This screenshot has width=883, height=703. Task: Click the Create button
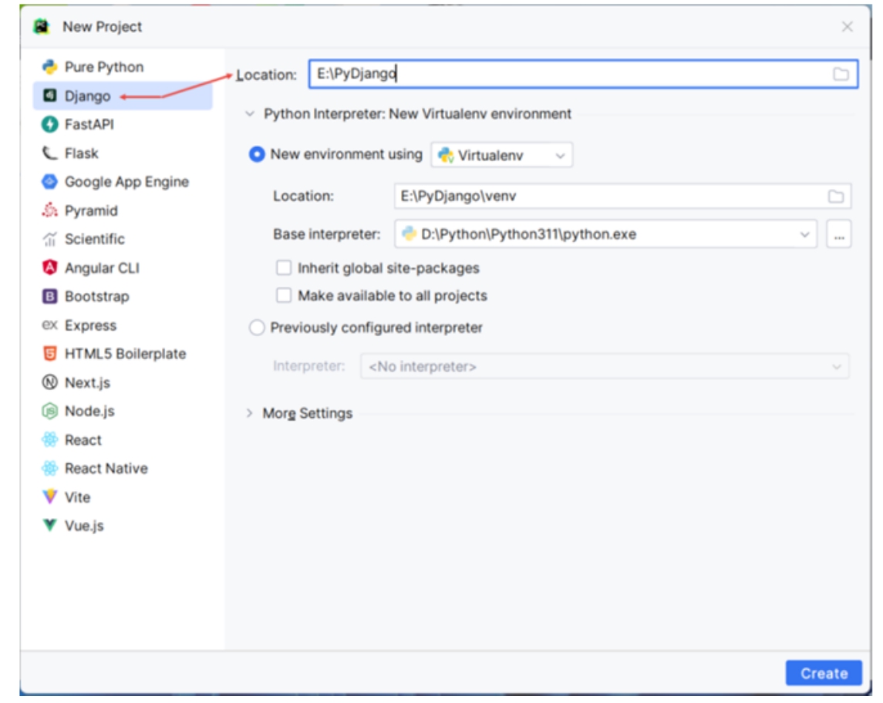pyautogui.click(x=823, y=673)
